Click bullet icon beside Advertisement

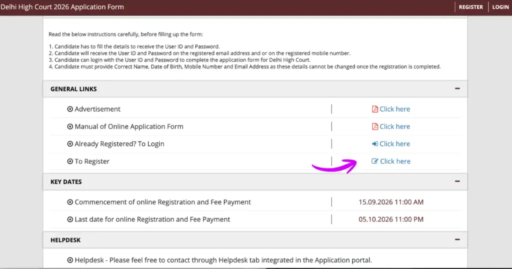[70, 109]
